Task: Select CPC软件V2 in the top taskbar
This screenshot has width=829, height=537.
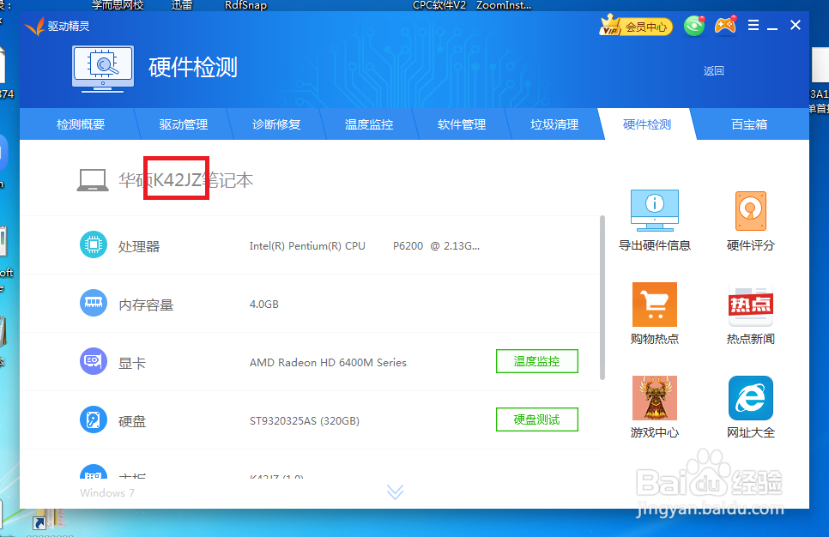Action: pyautogui.click(x=441, y=5)
